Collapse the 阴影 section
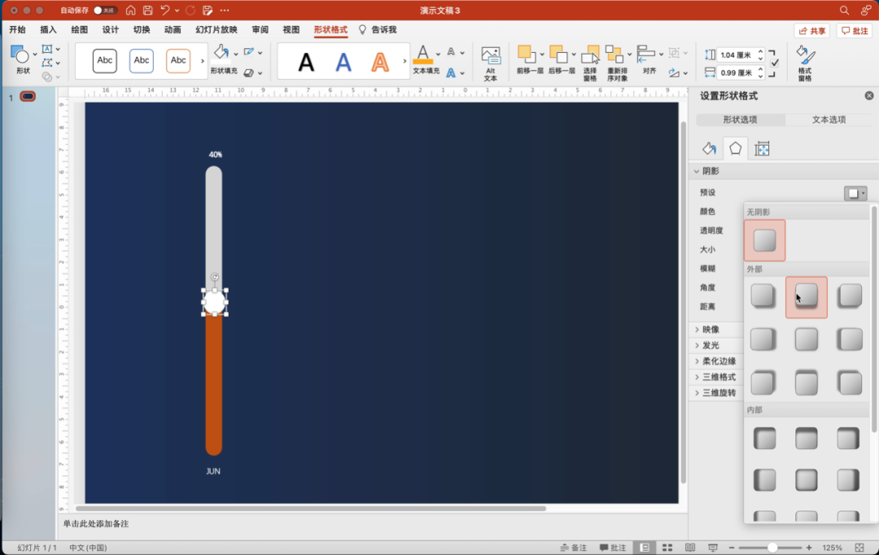This screenshot has width=879, height=555. 697,171
